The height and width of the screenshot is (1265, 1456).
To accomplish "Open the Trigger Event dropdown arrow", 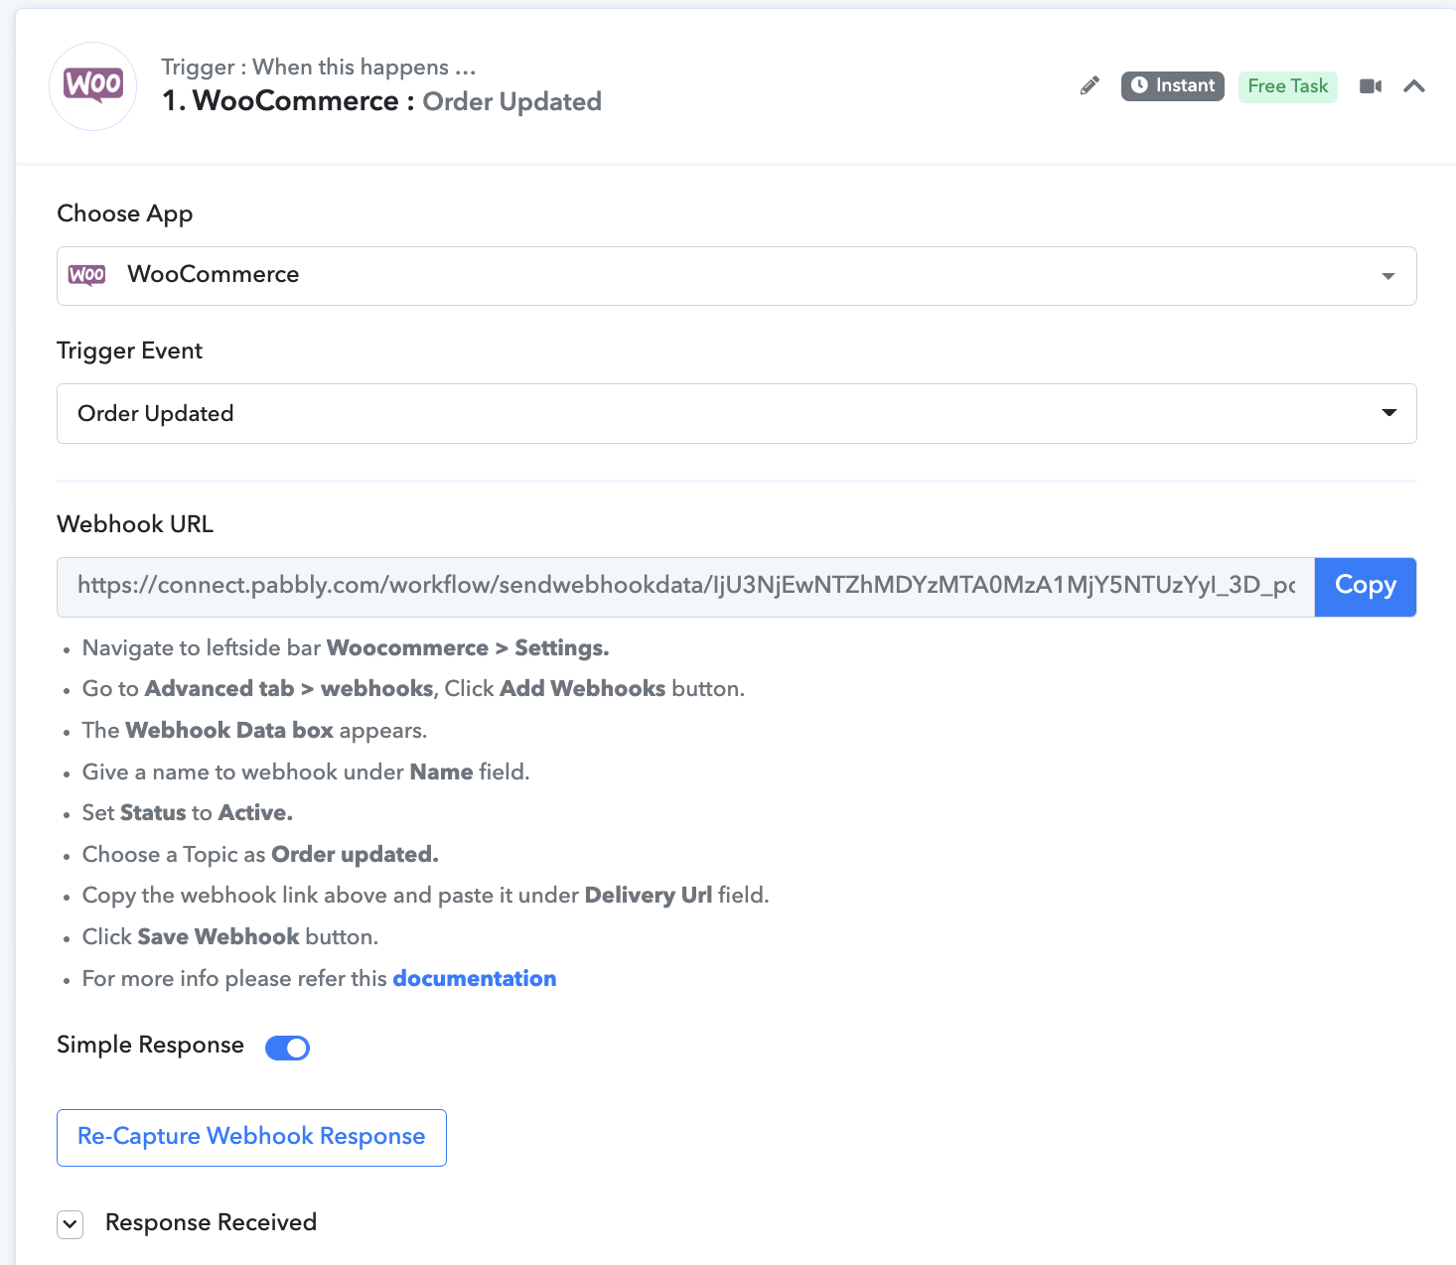I will tap(1388, 413).
